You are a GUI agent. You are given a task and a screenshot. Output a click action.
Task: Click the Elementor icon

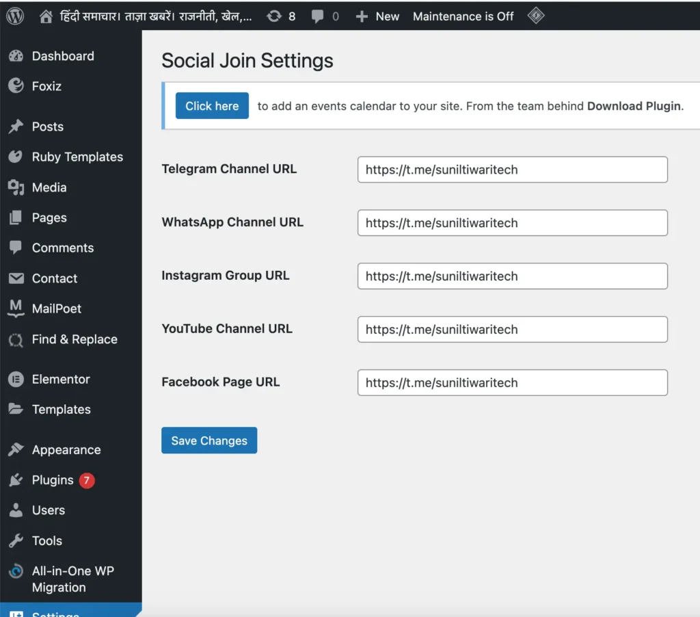[x=16, y=379]
